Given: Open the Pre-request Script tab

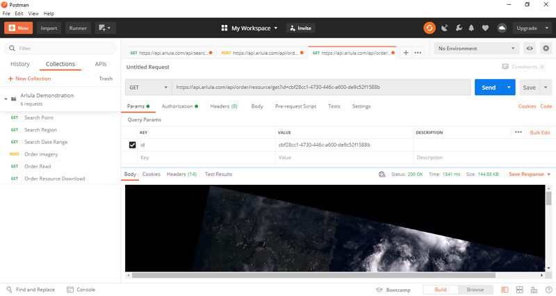Looking at the screenshot, I should pos(295,106).
